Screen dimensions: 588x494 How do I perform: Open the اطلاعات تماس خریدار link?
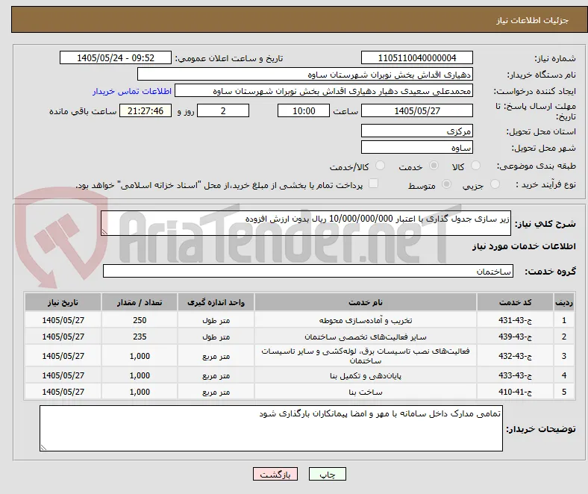click(132, 91)
